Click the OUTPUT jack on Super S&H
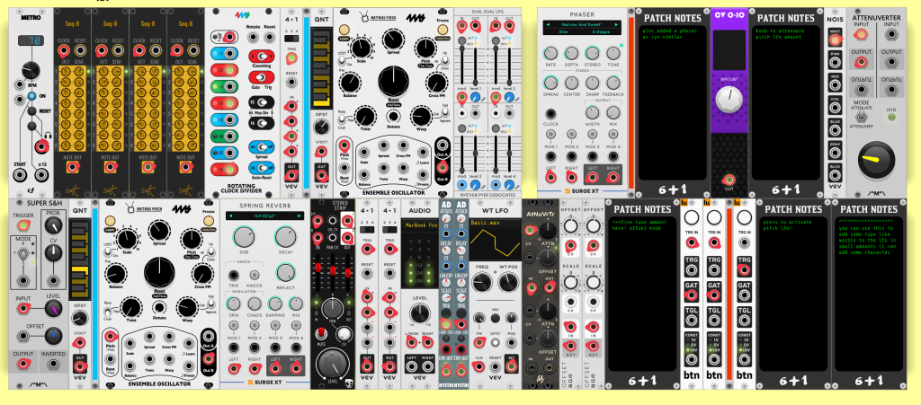The height and width of the screenshot is (405, 921). [x=22, y=364]
